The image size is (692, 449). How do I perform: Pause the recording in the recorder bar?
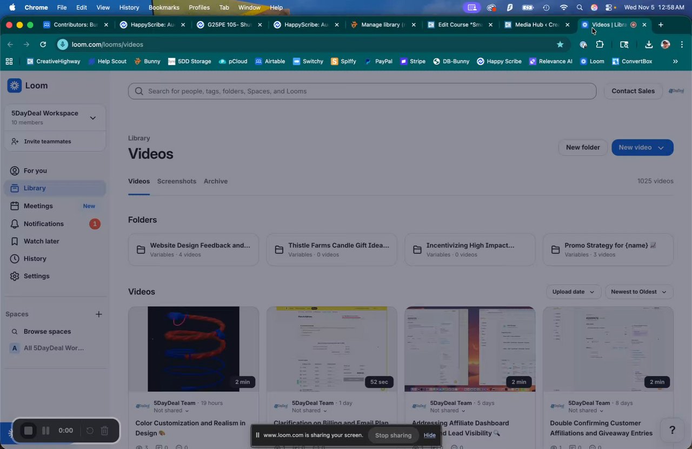[46, 431]
